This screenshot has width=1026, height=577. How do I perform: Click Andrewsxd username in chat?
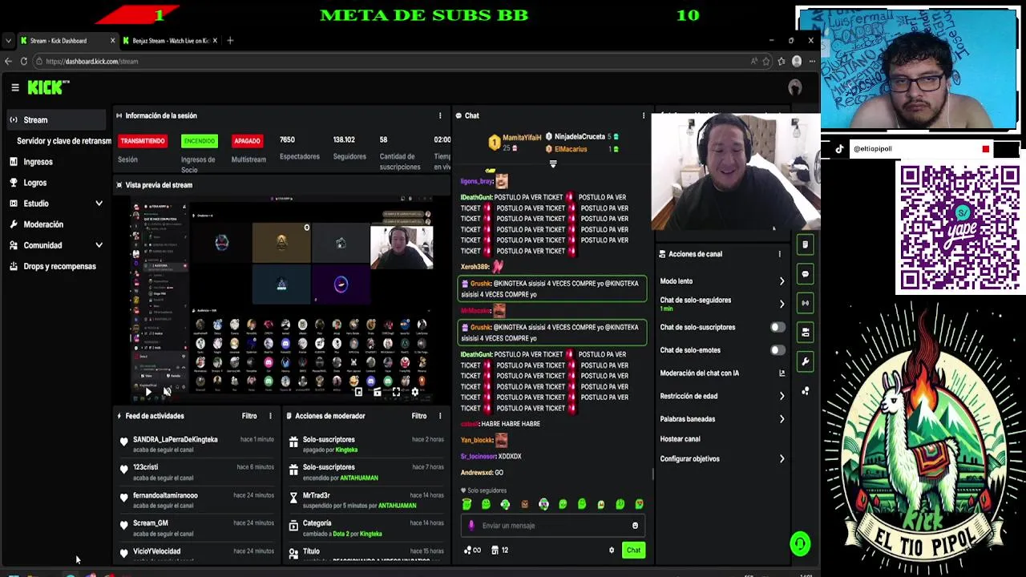coord(476,473)
